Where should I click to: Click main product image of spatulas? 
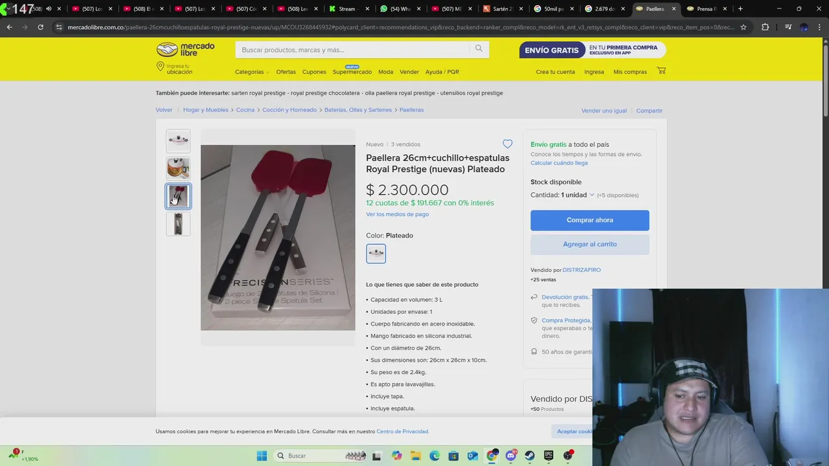pos(278,238)
